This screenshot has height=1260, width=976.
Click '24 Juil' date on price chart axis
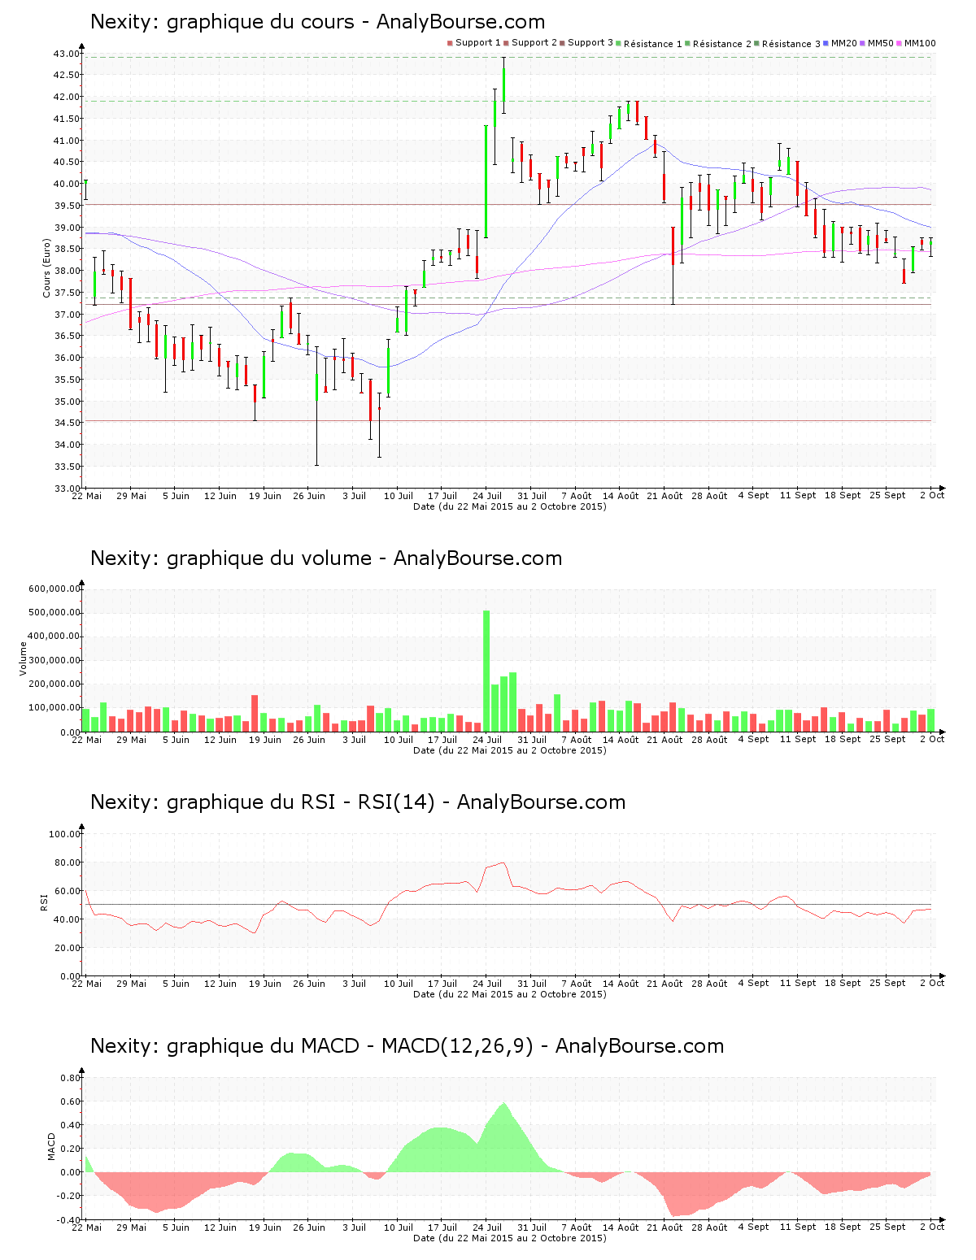click(x=487, y=496)
